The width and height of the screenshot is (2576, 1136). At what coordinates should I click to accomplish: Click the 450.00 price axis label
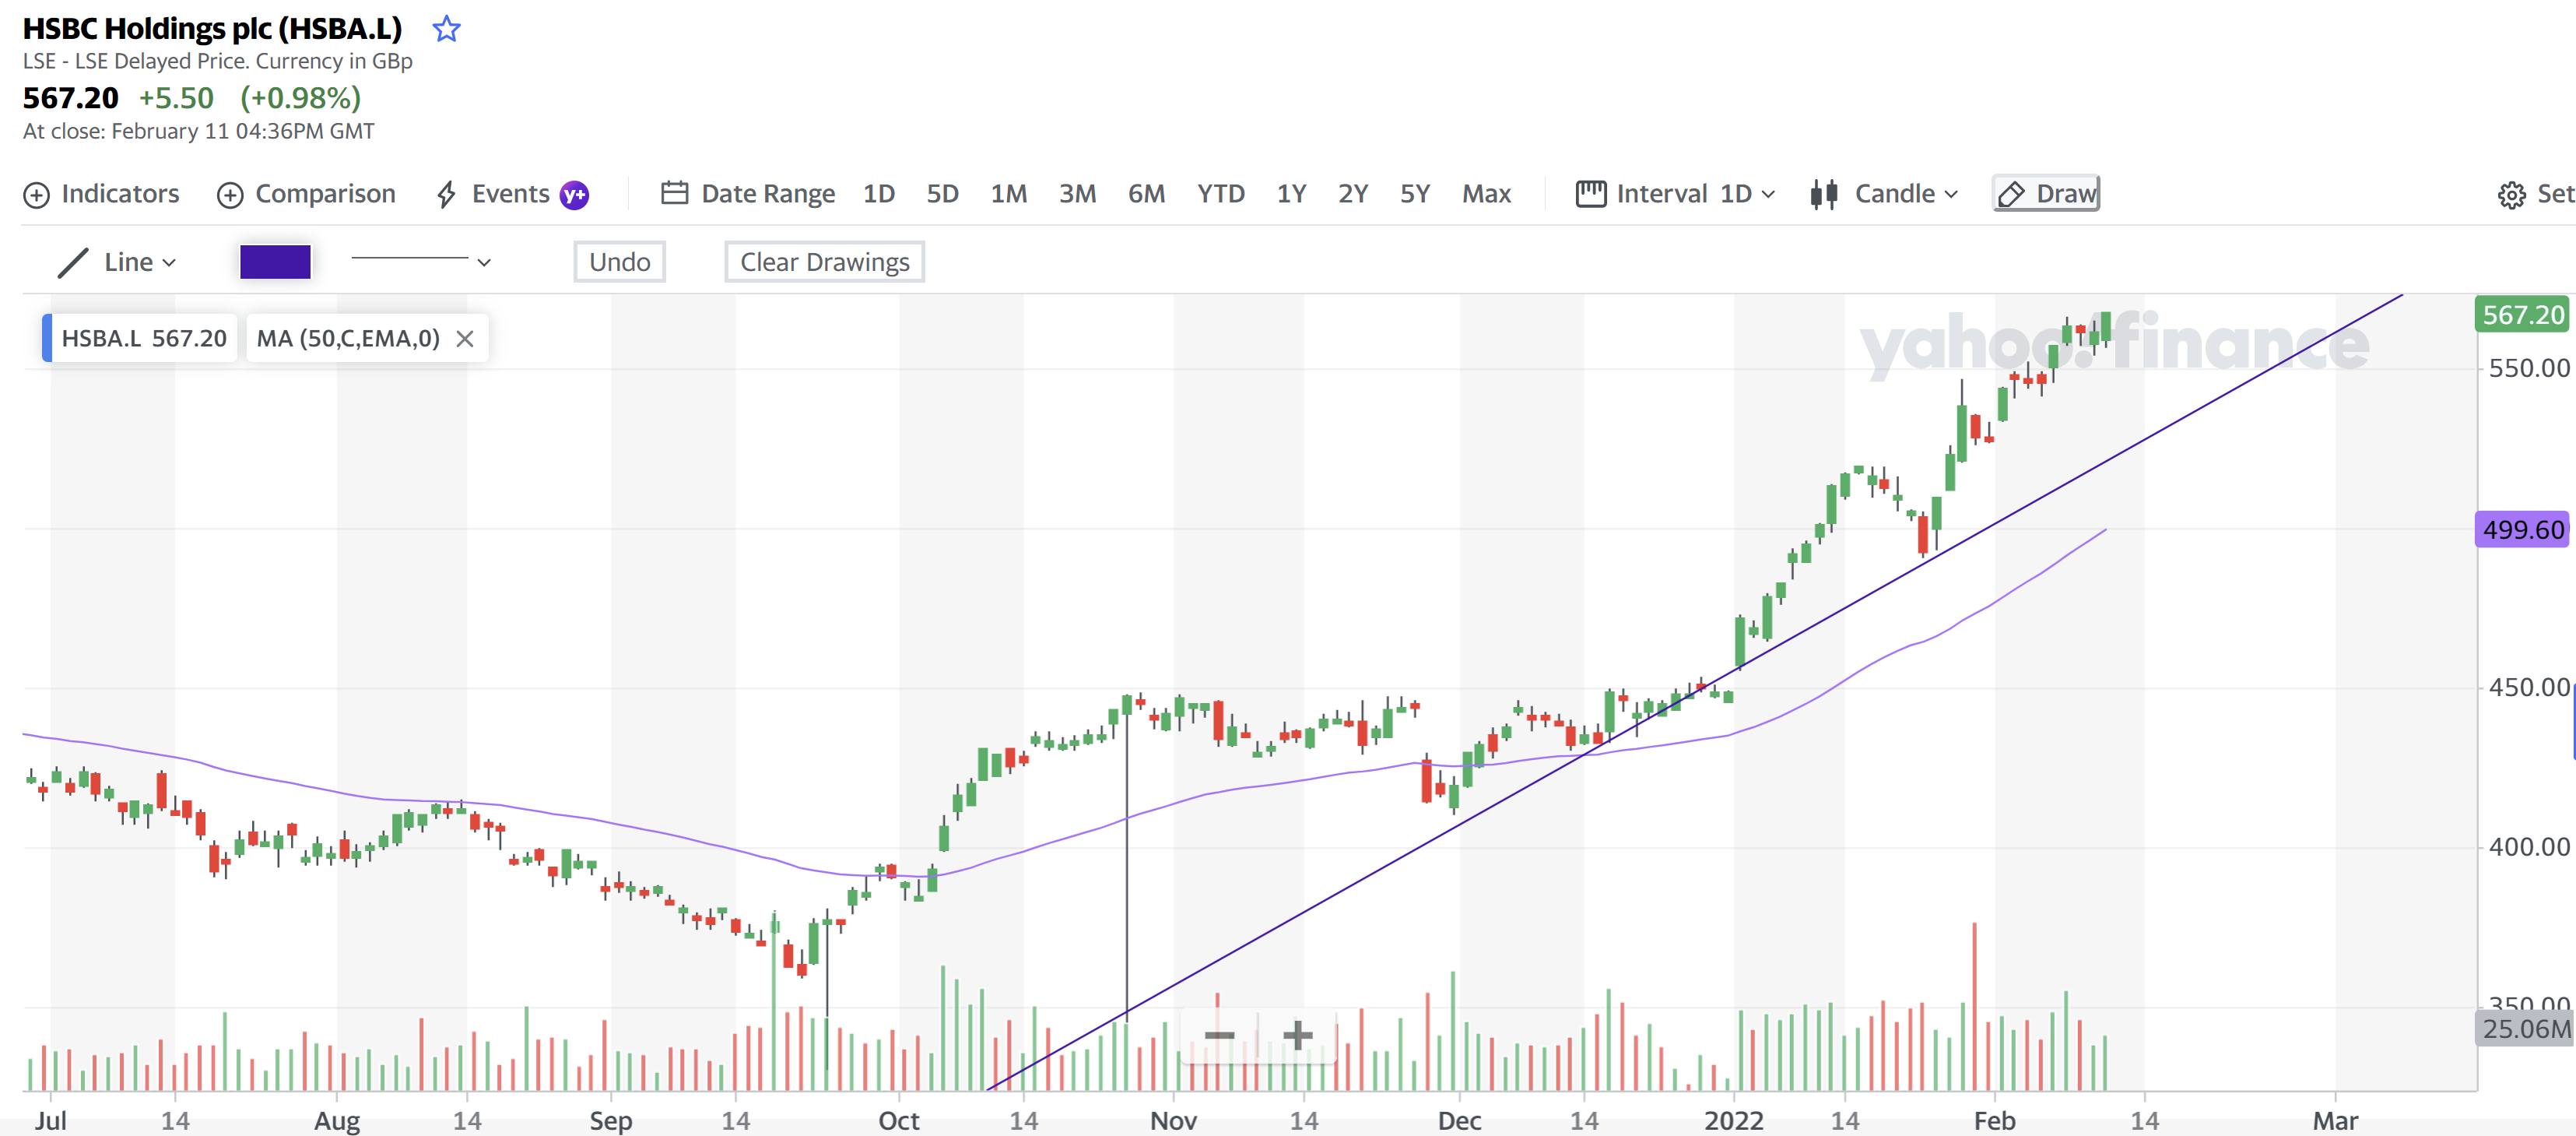click(2528, 687)
